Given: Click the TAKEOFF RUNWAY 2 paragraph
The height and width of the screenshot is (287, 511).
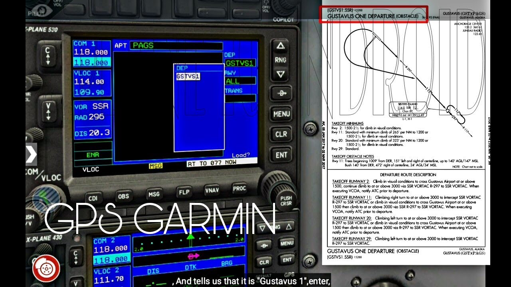Looking at the screenshot, I should pos(405,186).
